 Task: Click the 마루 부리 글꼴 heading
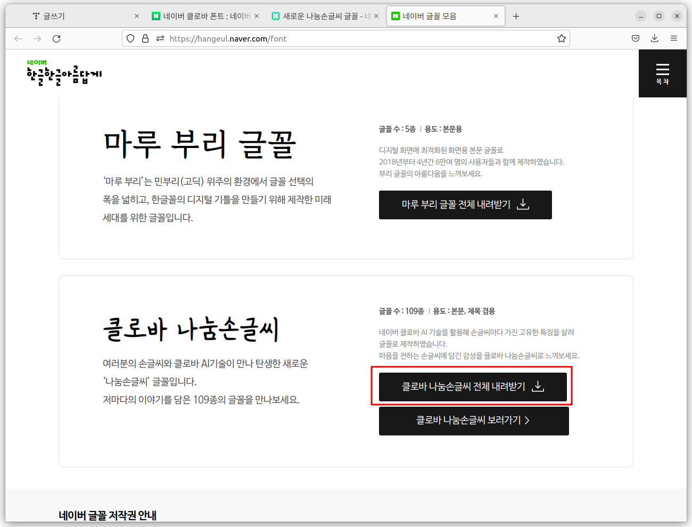click(x=200, y=144)
